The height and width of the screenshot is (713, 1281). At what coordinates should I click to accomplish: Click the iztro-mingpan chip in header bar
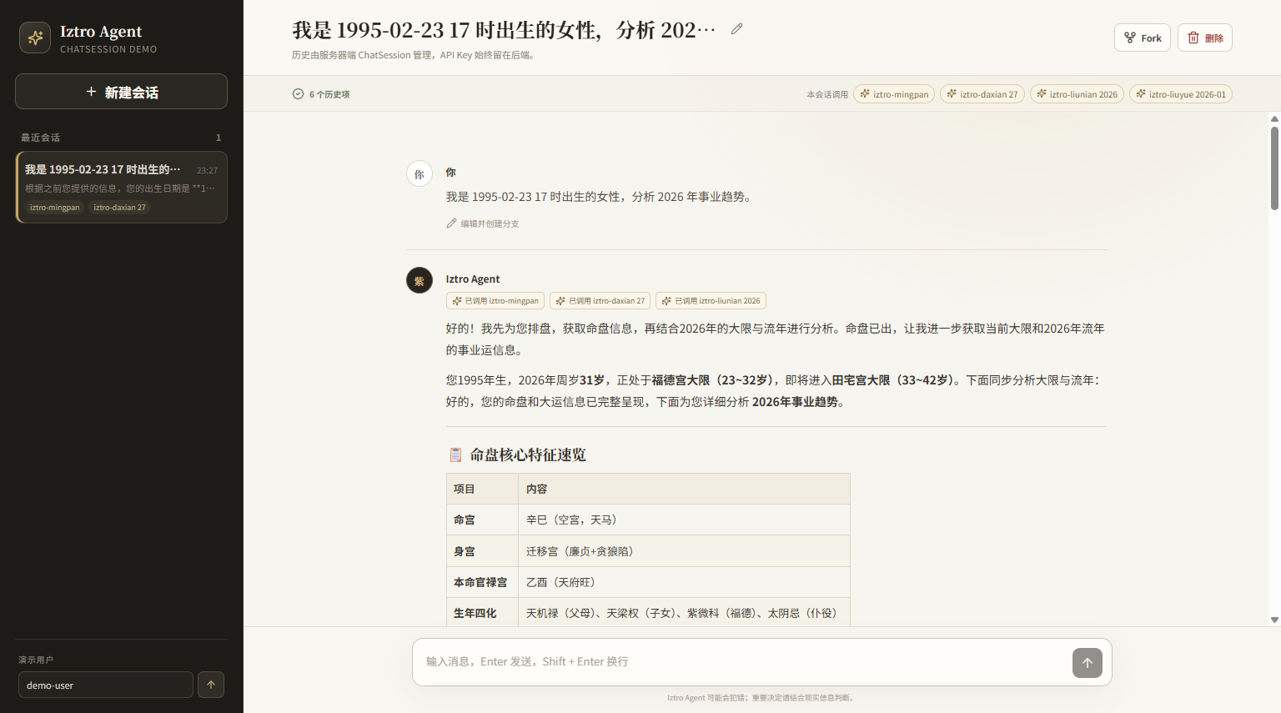click(x=894, y=94)
